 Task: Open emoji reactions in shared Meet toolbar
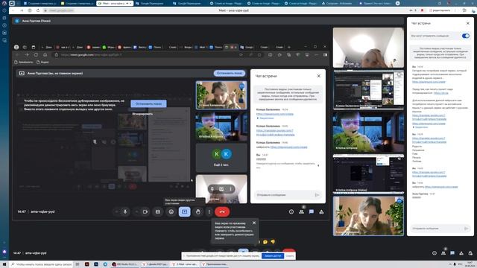(171, 211)
